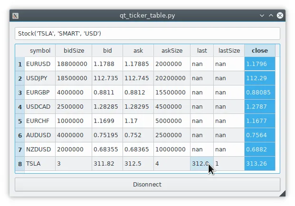Select row header 7
Screen dimensions: 295x206
20,150
